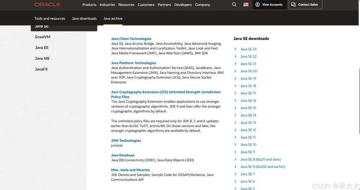Open the Java SE 15 download link
Image resolution: width=360 pixels, height=190 pixels.
[x=248, y=108]
